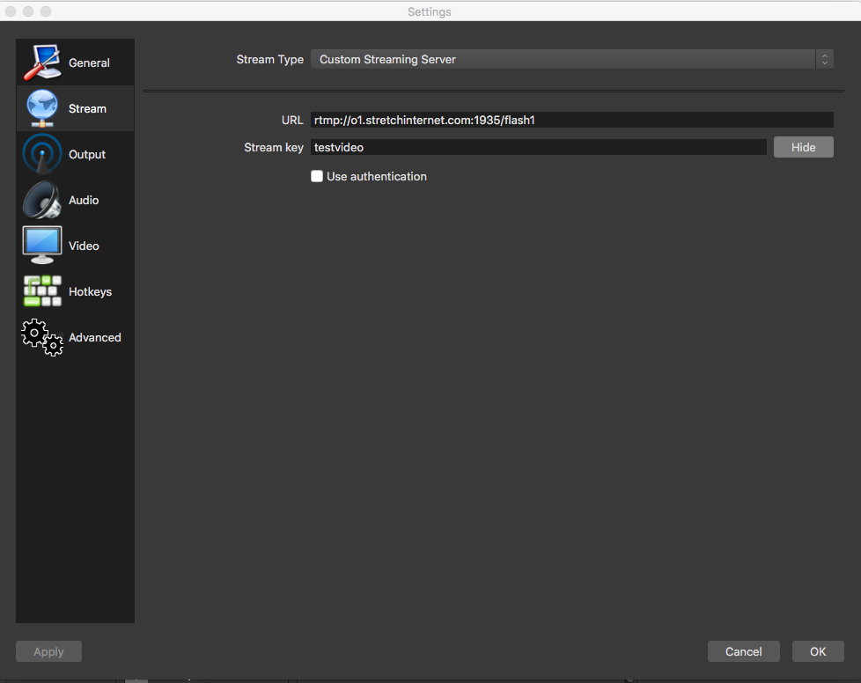This screenshot has height=683, width=861.
Task: Click into the URL text field
Action: tap(571, 120)
